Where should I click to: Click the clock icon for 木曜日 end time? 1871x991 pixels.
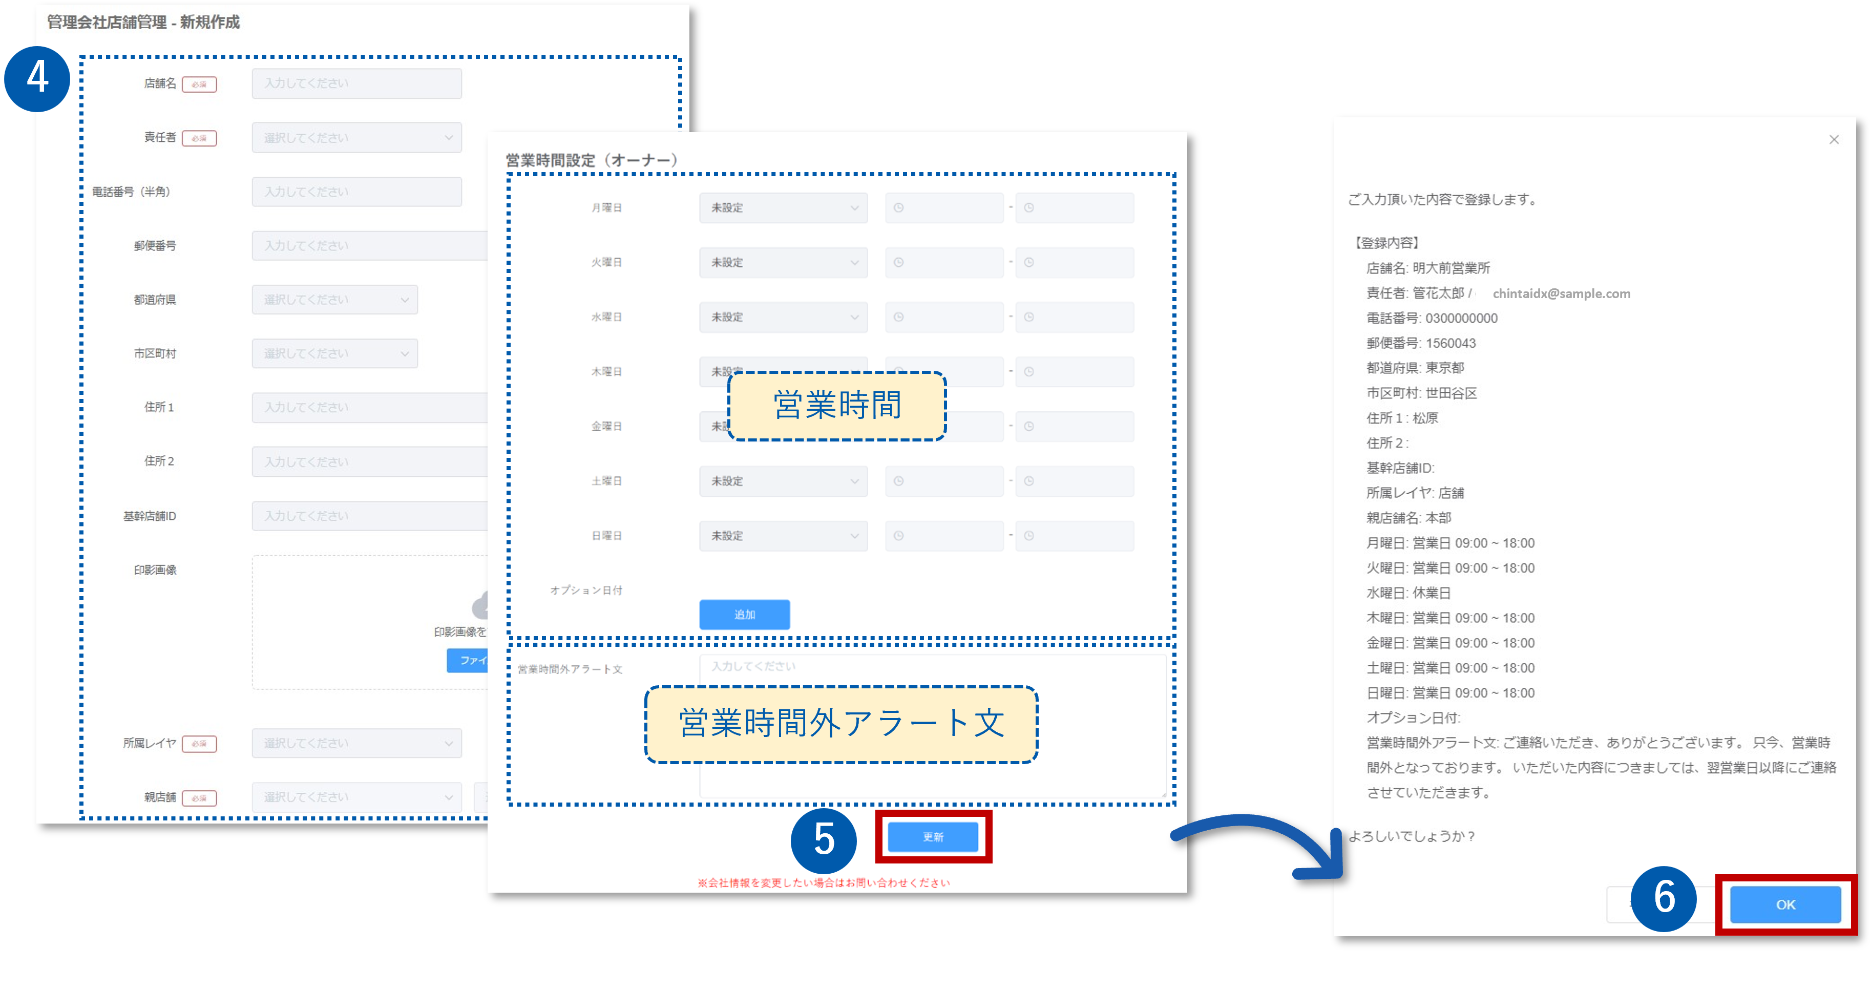[1028, 371]
